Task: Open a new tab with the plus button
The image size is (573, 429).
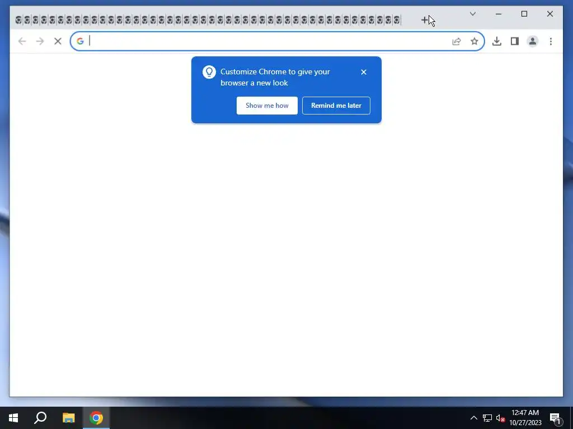Action: click(424, 20)
